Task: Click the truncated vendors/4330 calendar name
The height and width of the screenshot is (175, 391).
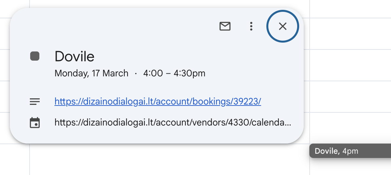Action: point(173,122)
